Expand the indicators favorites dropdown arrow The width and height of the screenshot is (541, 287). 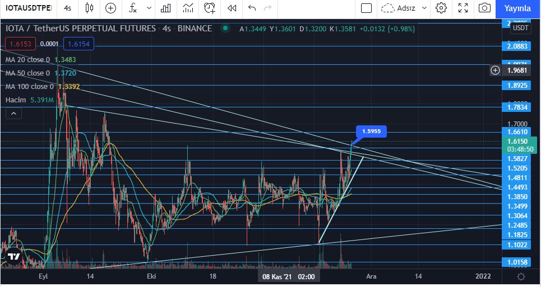point(149,8)
